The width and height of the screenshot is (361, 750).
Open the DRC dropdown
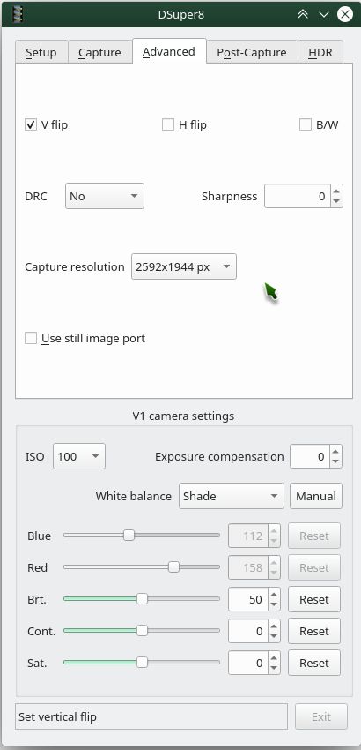(x=105, y=196)
